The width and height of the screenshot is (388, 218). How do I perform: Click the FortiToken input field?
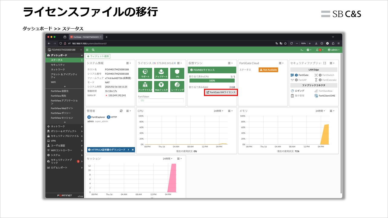point(161,100)
